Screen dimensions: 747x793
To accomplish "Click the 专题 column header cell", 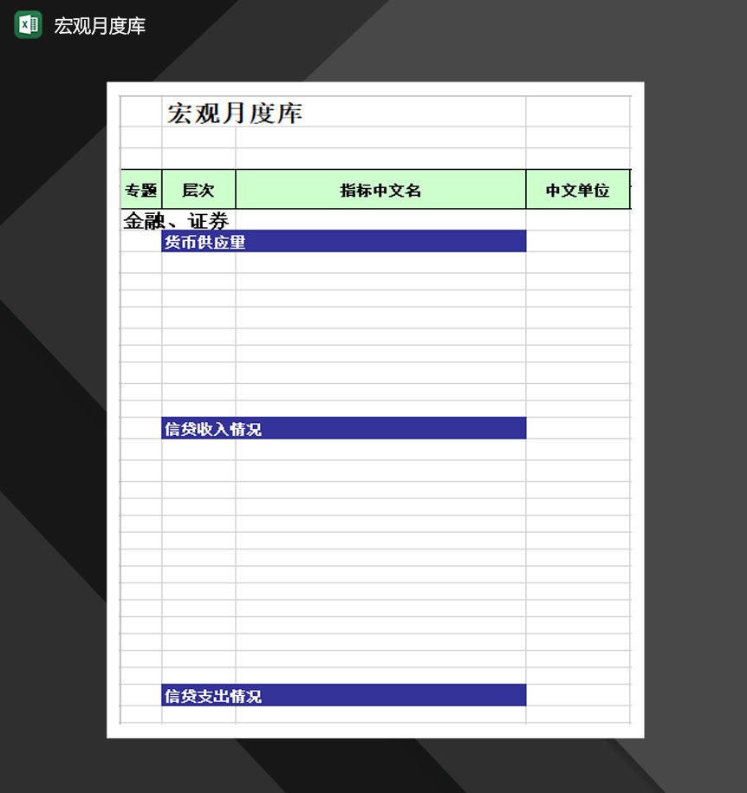I will pyautogui.click(x=141, y=189).
